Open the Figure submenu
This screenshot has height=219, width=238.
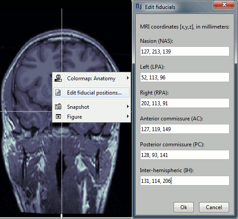pos(92,116)
